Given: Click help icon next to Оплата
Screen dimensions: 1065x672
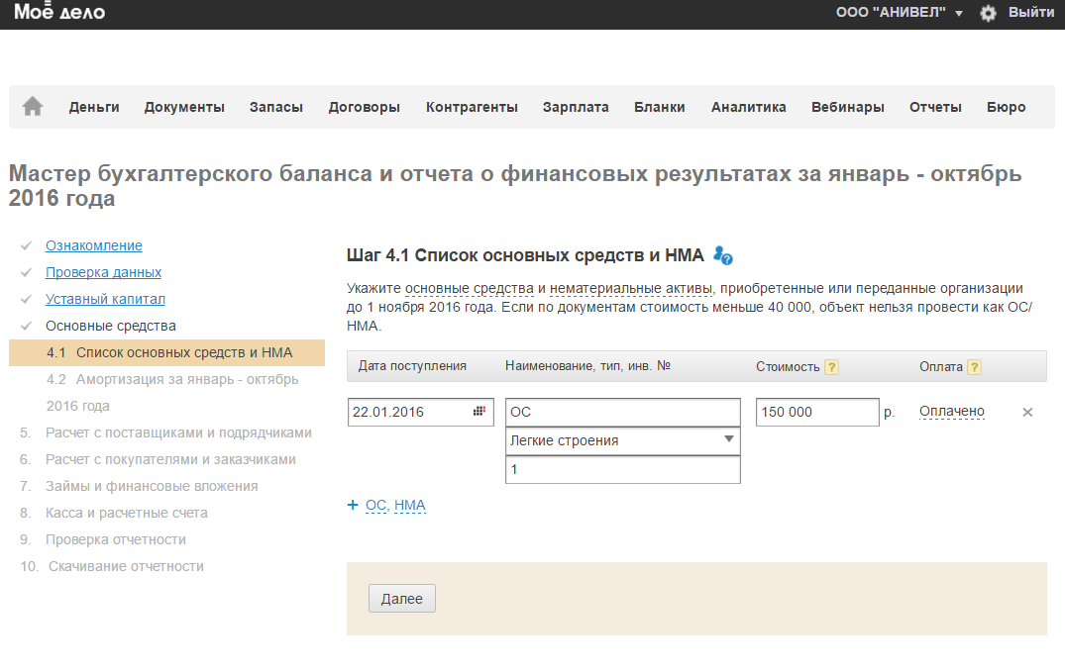Looking at the screenshot, I should [975, 367].
